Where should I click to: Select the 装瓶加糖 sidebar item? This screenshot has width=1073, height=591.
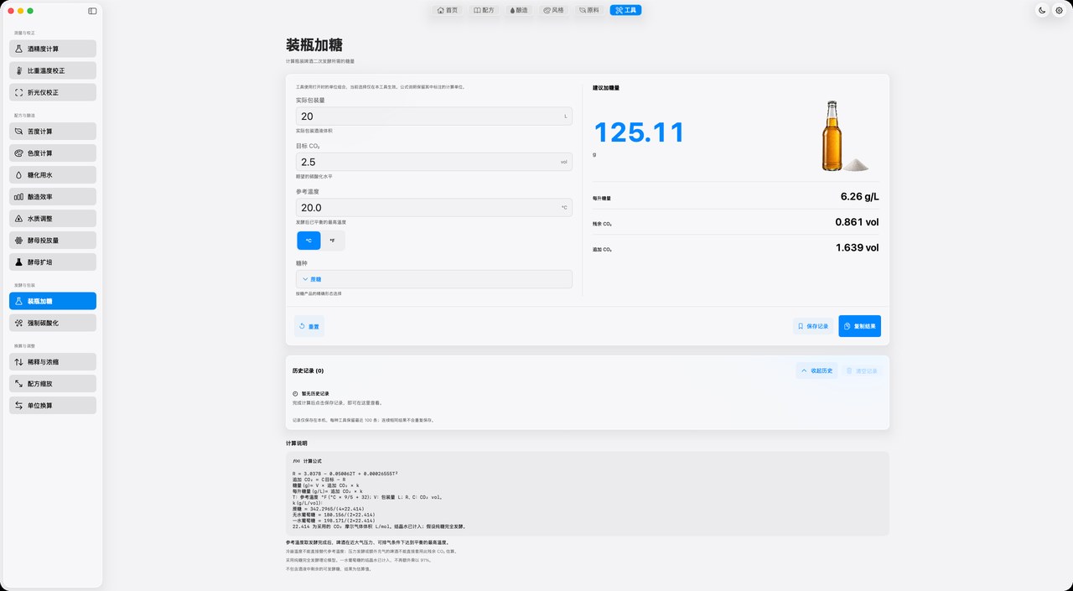[53, 301]
